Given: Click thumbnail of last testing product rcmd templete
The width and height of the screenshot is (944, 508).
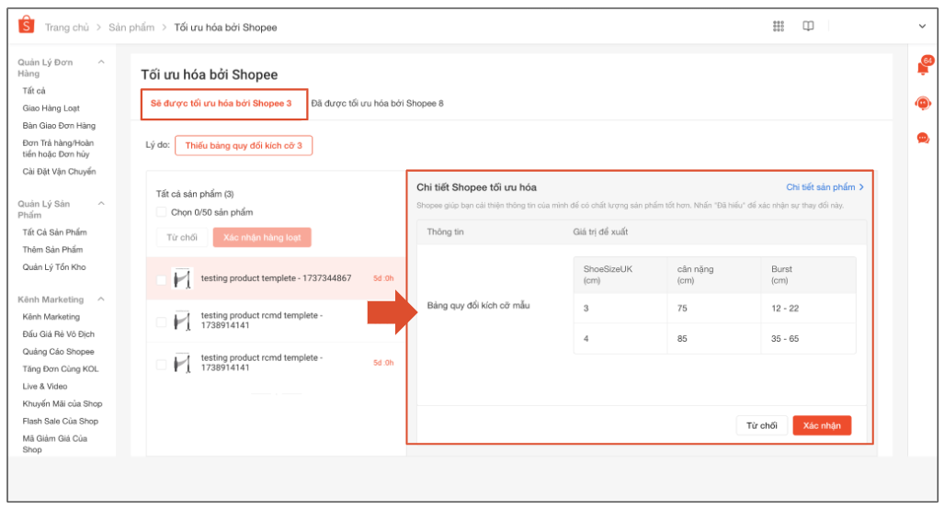Looking at the screenshot, I should [182, 363].
